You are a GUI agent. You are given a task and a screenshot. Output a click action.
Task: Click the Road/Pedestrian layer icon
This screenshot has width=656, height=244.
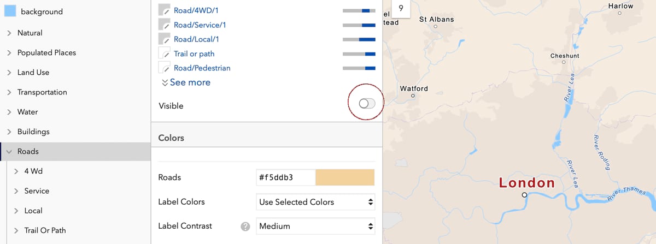click(x=165, y=68)
